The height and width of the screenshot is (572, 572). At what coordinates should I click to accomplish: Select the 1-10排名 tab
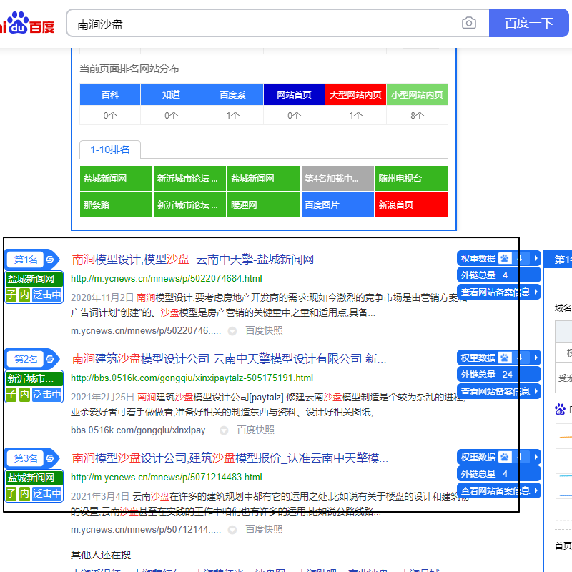click(x=110, y=149)
